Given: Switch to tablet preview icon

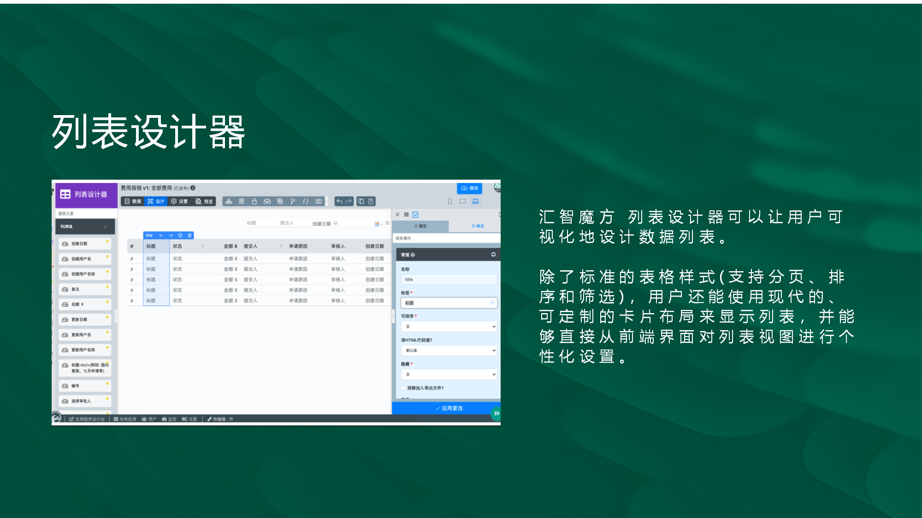Looking at the screenshot, I should 462,201.
